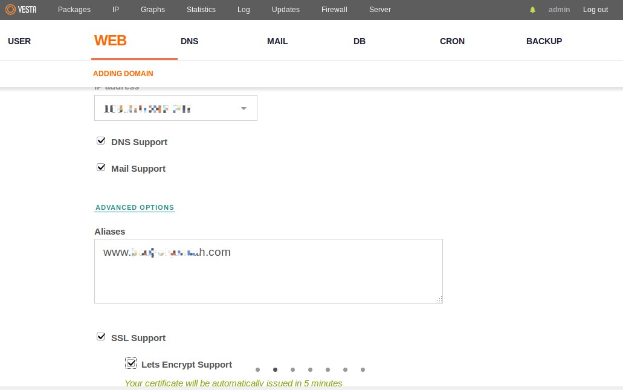Screen dimensions: 623x390
Task: Open the Packages menu item
Action: pyautogui.click(x=74, y=10)
